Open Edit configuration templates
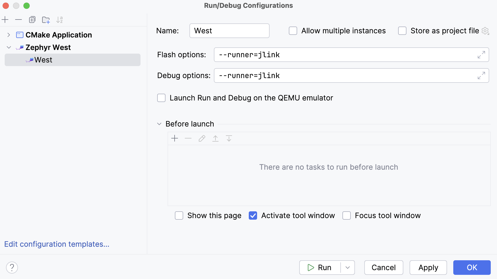The image size is (497, 279). [57, 244]
